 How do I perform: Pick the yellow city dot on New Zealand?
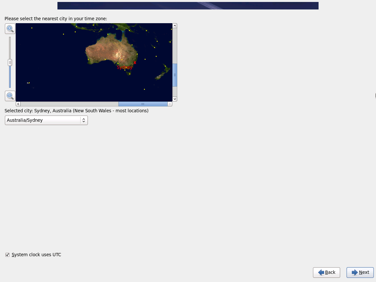pyautogui.click(x=165, y=66)
